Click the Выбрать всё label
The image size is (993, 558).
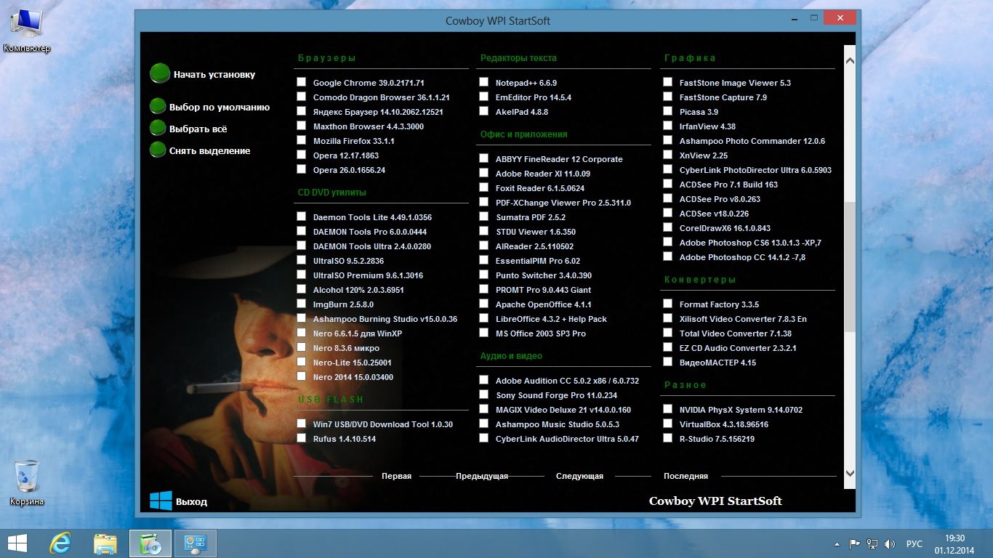pyautogui.click(x=198, y=129)
